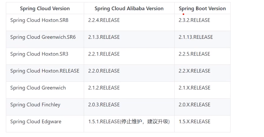
Task: Click the Spring Cloud Greenwich row label
Action: pos(45,90)
